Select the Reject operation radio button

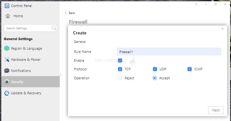click(120, 78)
